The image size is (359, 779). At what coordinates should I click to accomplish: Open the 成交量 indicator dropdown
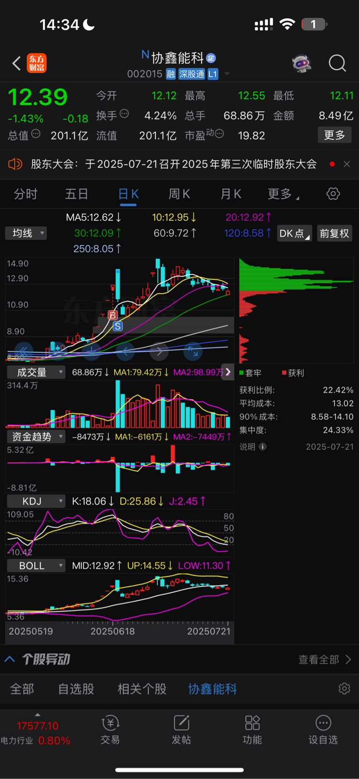point(36,372)
